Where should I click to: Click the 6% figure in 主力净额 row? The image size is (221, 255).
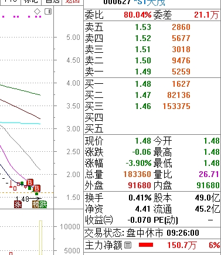point(214,245)
